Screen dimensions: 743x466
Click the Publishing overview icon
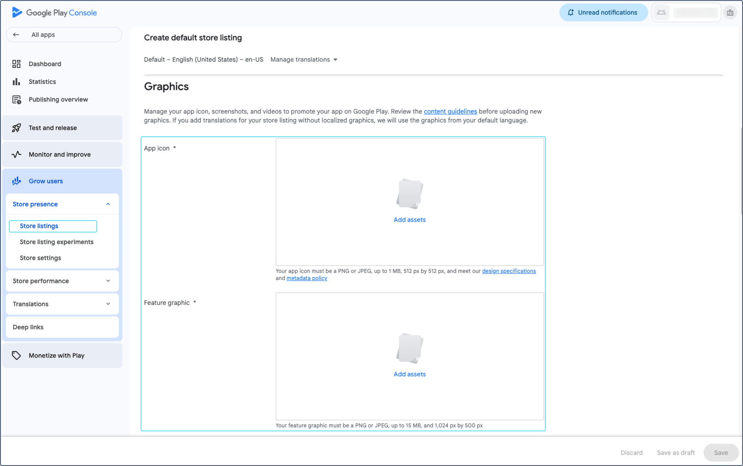[16, 99]
